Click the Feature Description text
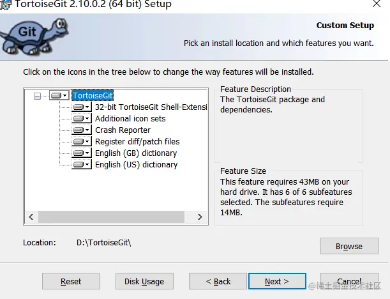This screenshot has width=390, height=299. tap(273, 105)
